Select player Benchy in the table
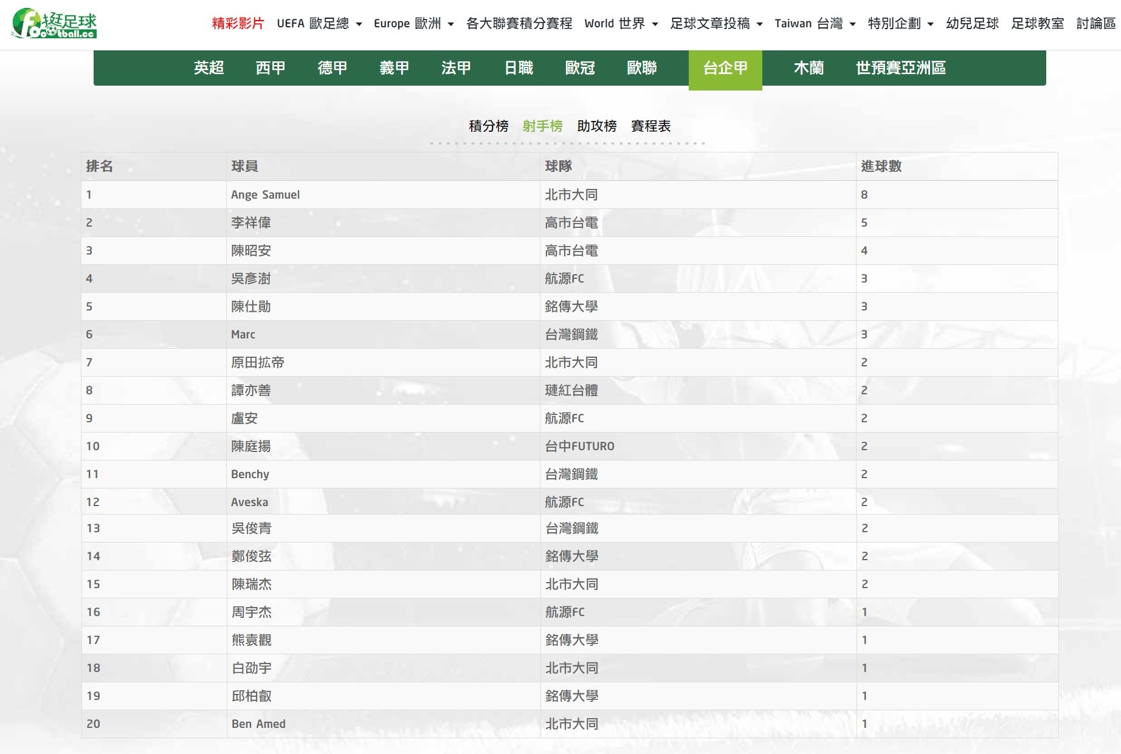 click(x=250, y=475)
